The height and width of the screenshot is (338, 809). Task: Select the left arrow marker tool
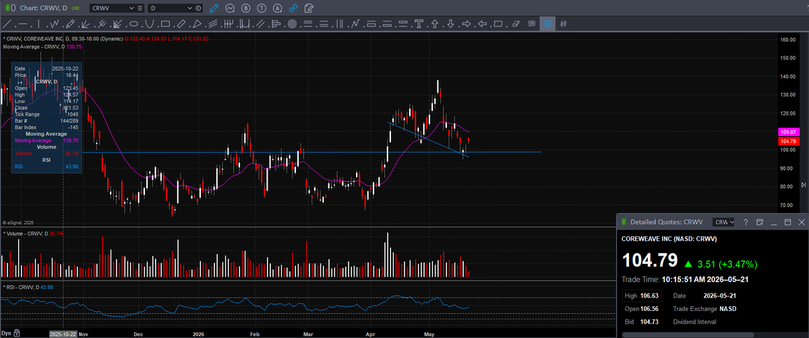pyautogui.click(x=482, y=24)
